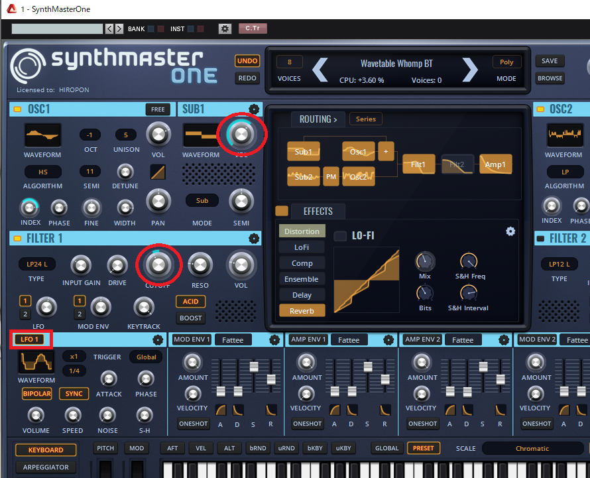Click the BROWSE presets button
The width and height of the screenshot is (590, 478).
click(550, 78)
